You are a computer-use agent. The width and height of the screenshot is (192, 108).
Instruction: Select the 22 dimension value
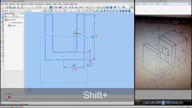pyautogui.click(x=74, y=65)
